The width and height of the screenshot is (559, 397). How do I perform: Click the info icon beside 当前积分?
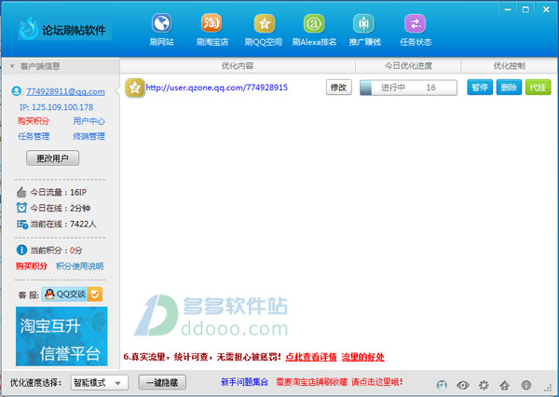pos(21,250)
